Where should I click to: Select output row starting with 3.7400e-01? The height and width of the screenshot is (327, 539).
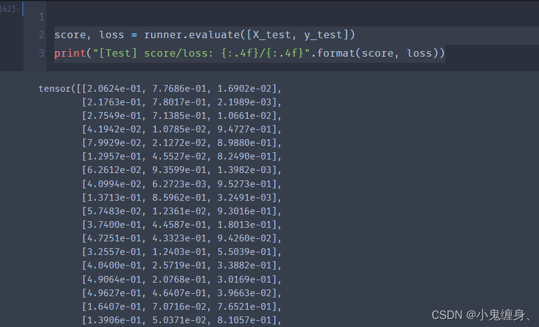point(181,225)
